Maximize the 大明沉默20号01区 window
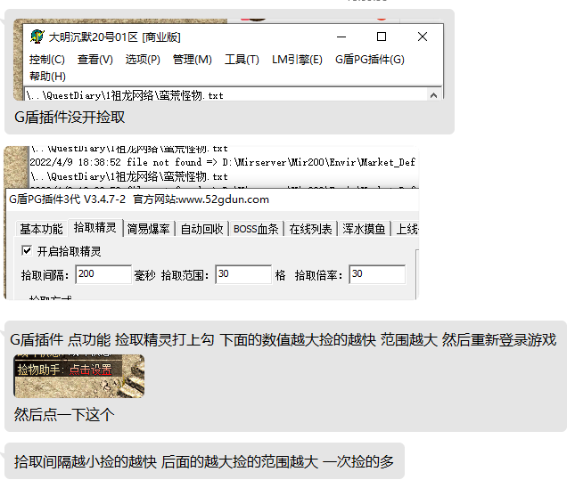Viewport: 575px width, 488px height. [x=382, y=37]
